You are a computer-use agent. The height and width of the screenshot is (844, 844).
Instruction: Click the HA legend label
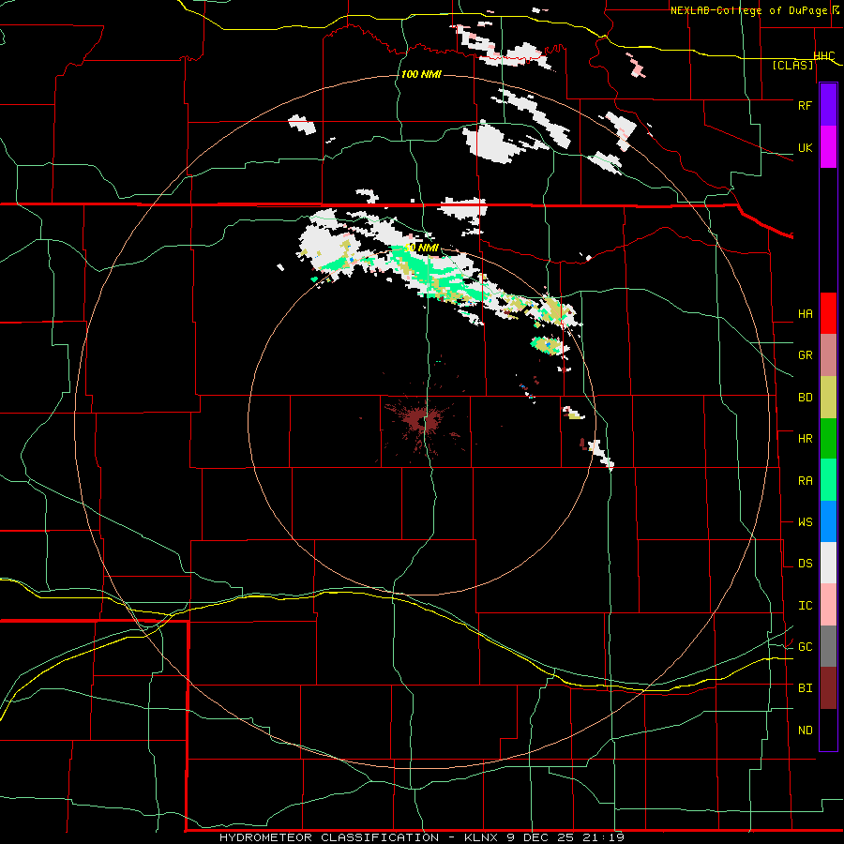pyautogui.click(x=805, y=314)
